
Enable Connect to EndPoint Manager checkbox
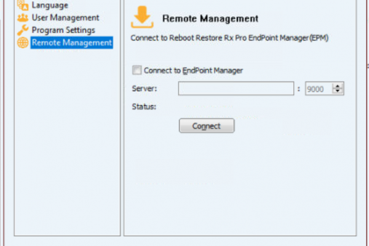click(137, 70)
